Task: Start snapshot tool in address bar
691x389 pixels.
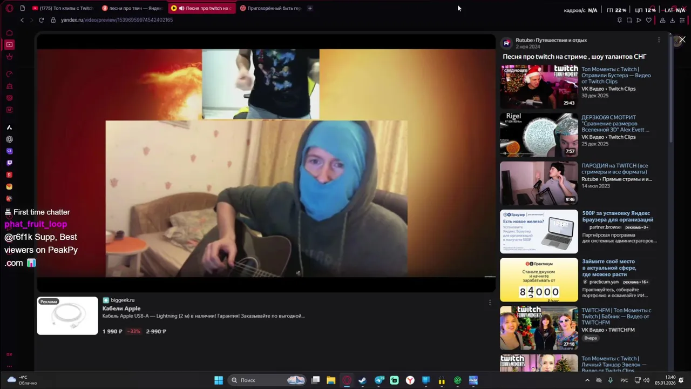Action: click(x=629, y=20)
